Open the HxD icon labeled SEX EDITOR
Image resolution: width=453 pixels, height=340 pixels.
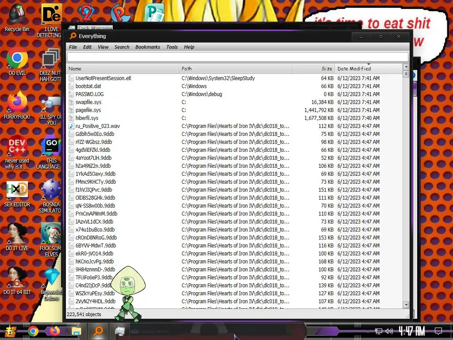click(17, 194)
